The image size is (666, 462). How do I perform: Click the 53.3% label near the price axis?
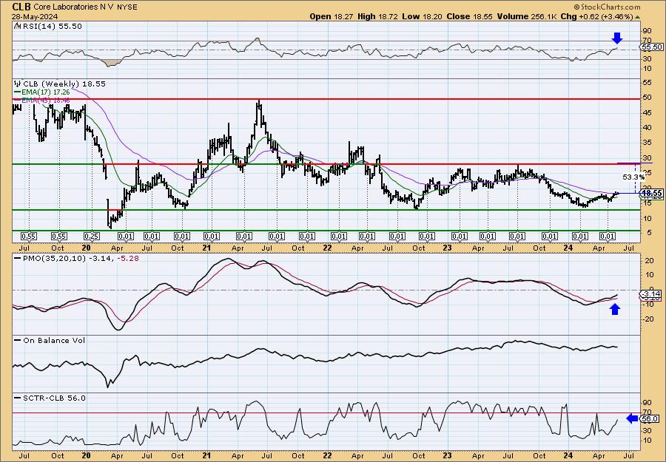click(633, 177)
